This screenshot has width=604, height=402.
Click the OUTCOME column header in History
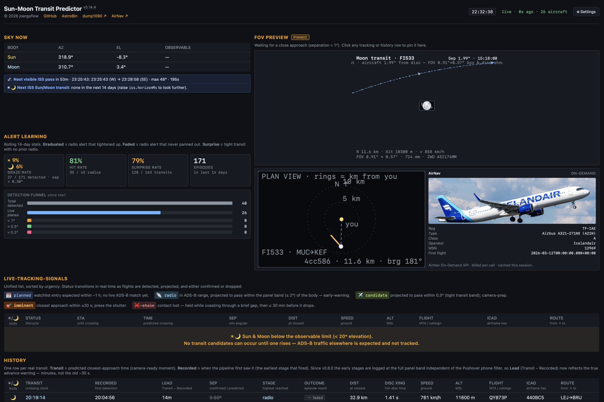tap(316, 385)
